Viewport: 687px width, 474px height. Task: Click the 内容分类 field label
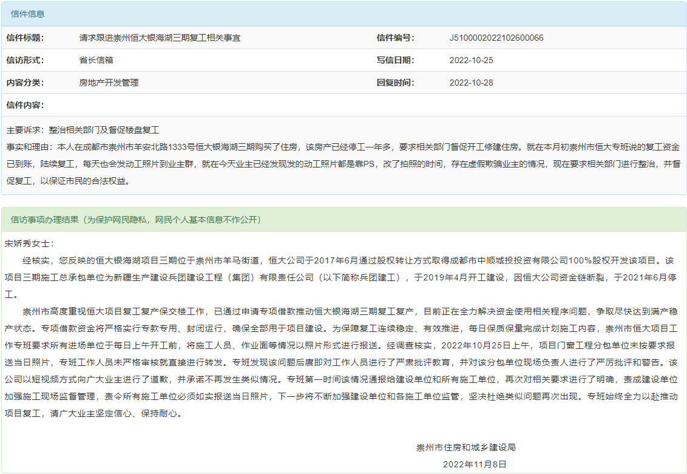click(25, 83)
